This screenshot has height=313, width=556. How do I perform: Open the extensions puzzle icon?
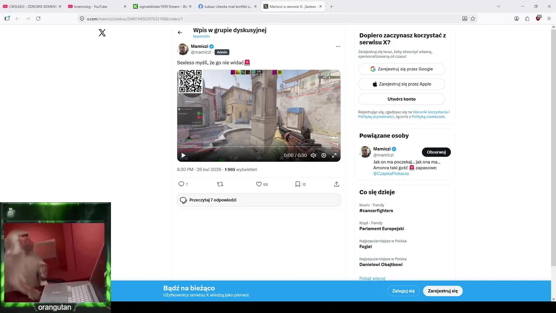click(x=527, y=19)
